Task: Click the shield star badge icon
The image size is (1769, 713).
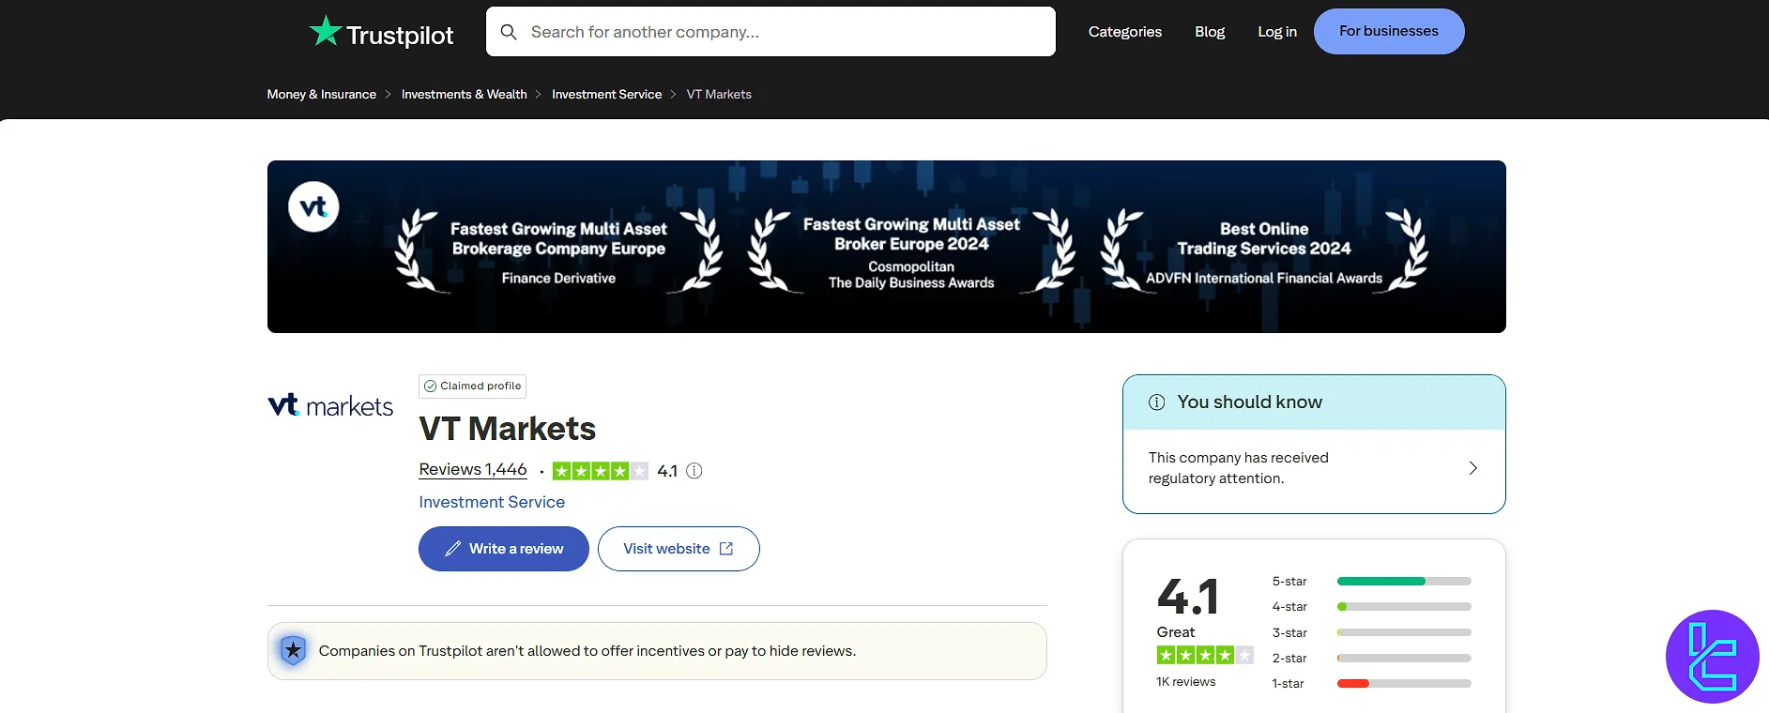Action: pos(294,650)
